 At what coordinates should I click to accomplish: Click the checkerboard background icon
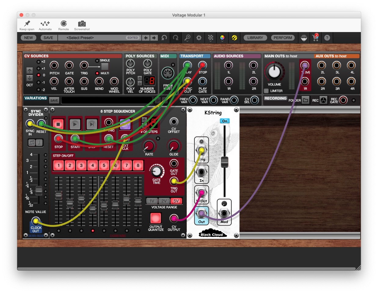(x=211, y=38)
